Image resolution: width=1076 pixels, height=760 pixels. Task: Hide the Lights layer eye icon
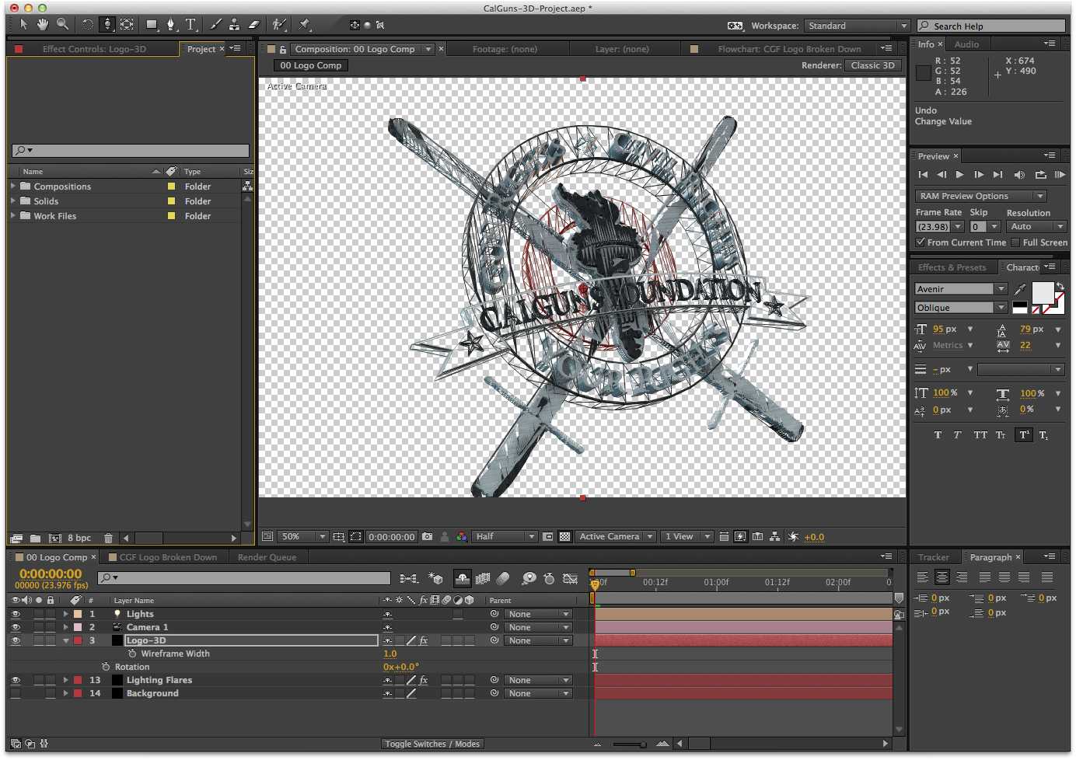16,614
